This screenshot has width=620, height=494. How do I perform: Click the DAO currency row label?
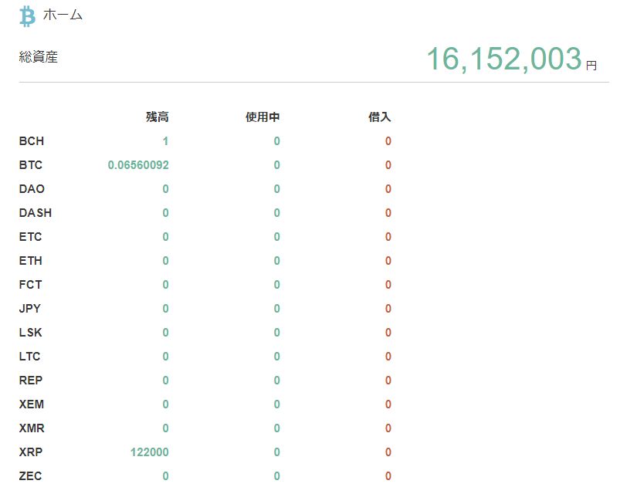coord(32,189)
